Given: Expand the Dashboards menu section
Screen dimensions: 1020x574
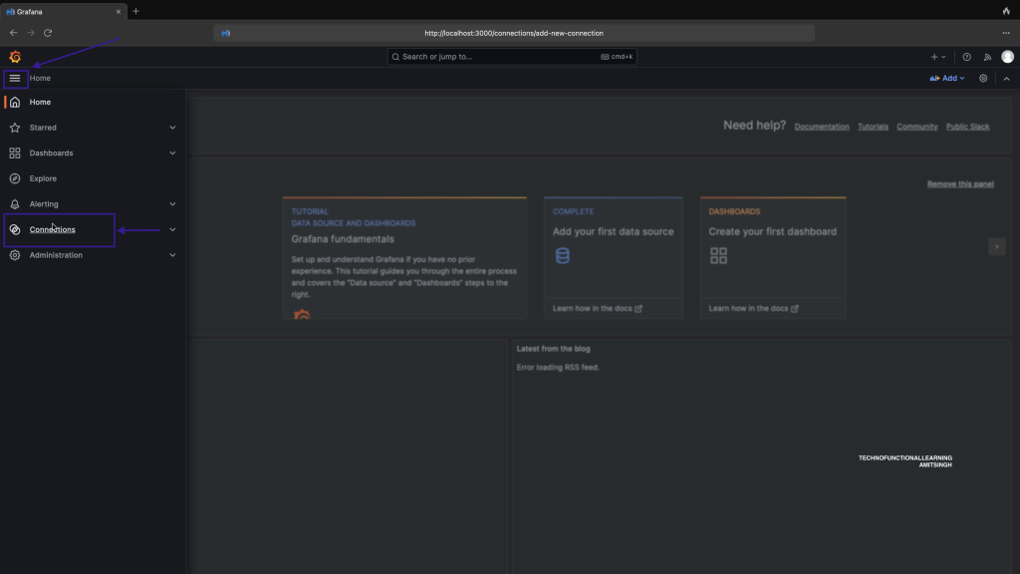Looking at the screenshot, I should click(x=172, y=153).
